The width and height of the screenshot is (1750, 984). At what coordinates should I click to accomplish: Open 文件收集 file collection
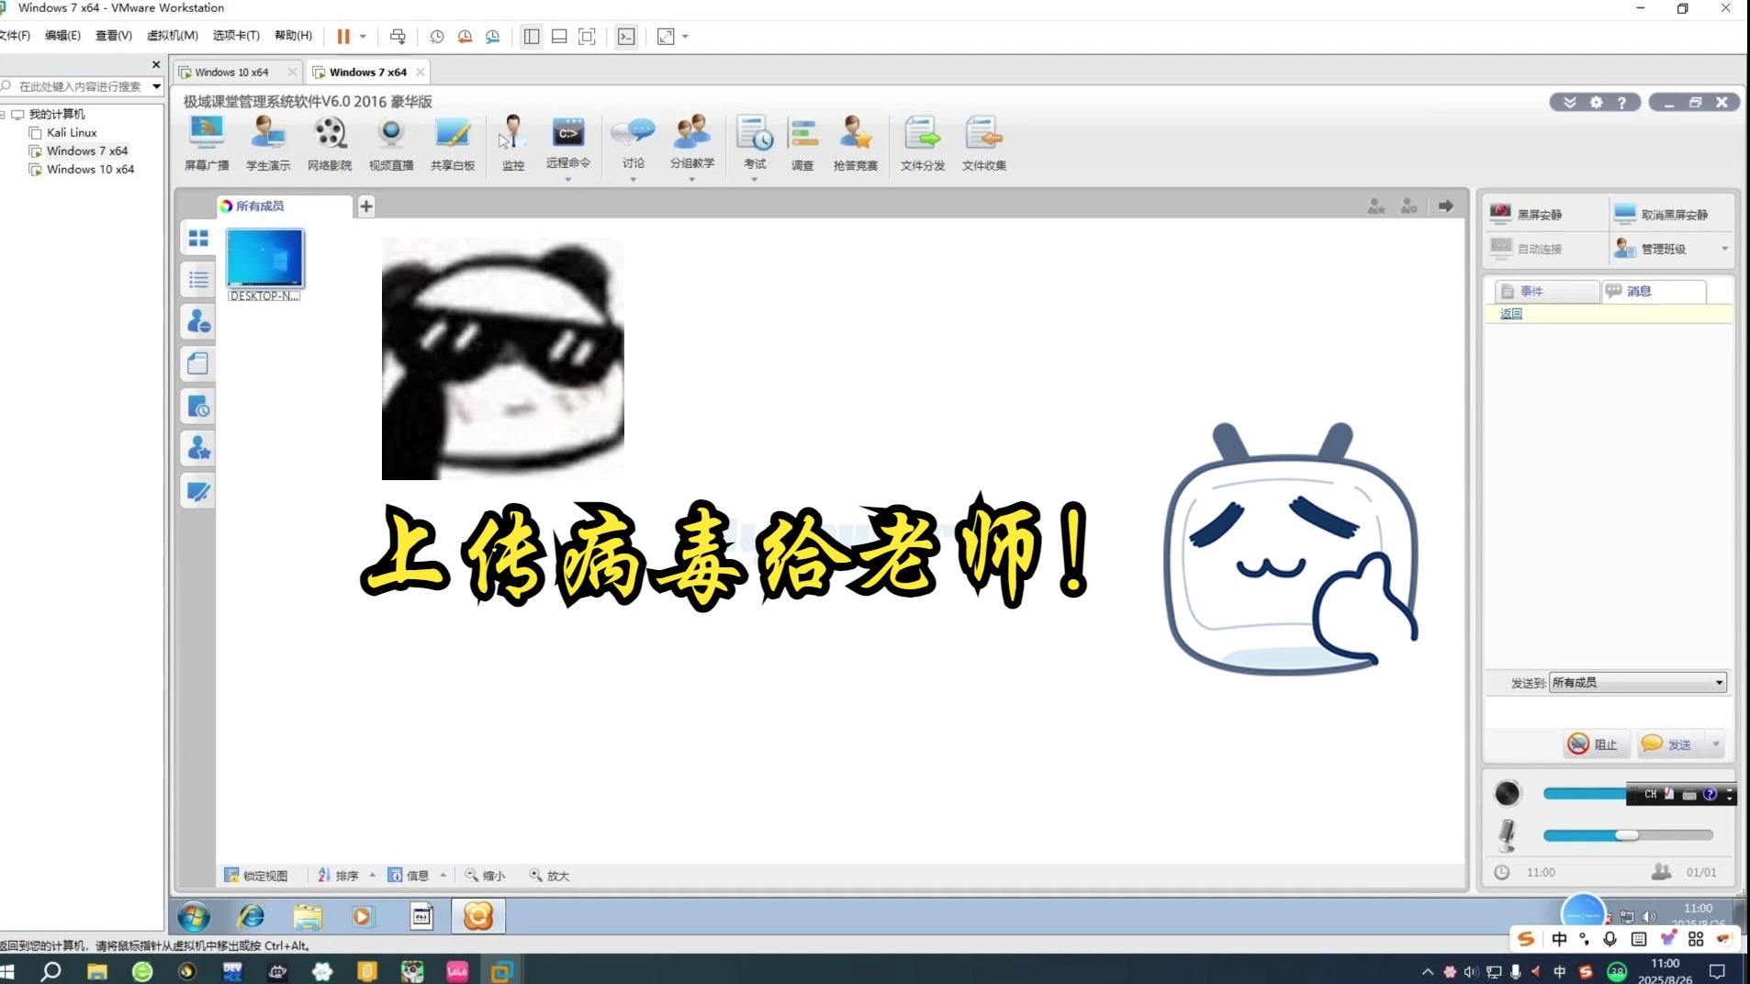tap(984, 144)
